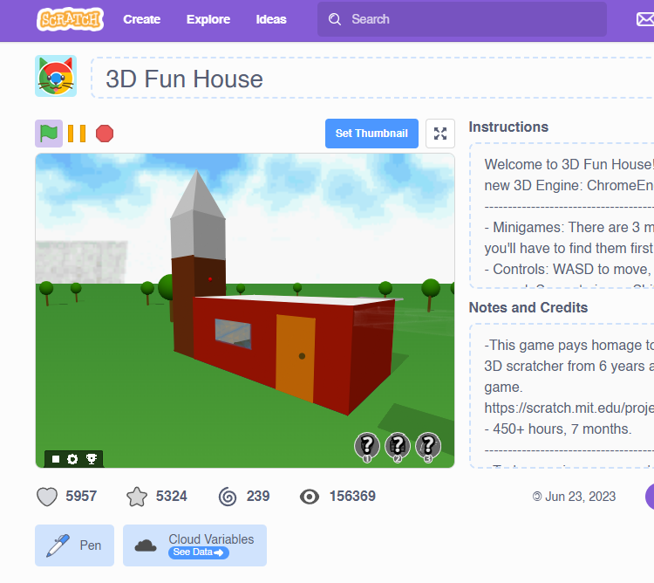Open the scratch.mit.edu project link
The image size is (654, 583).
coord(569,408)
